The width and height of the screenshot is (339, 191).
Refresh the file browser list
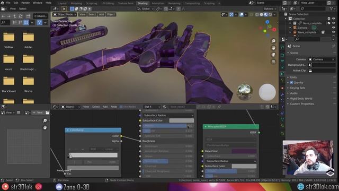[x=21, y=16]
